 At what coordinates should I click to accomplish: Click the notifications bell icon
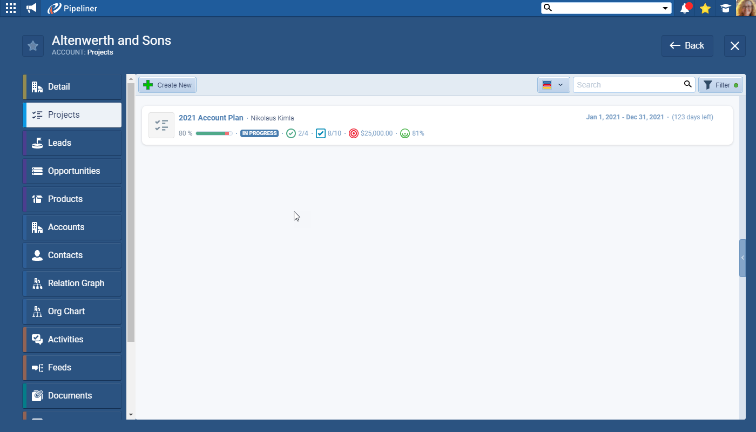pyautogui.click(x=685, y=8)
